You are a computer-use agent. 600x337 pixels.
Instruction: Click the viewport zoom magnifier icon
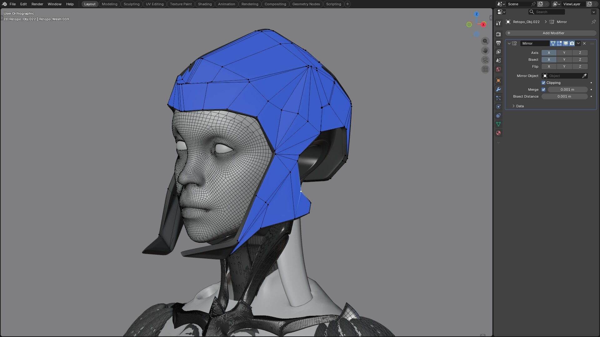point(485,41)
